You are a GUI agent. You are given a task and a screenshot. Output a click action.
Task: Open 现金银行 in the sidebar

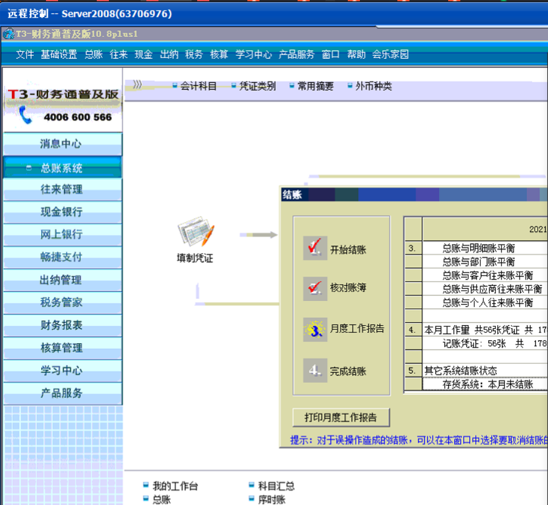coord(62,212)
